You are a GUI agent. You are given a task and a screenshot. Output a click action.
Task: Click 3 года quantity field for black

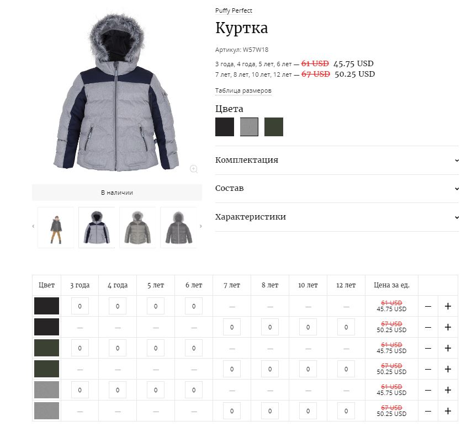[x=79, y=306]
